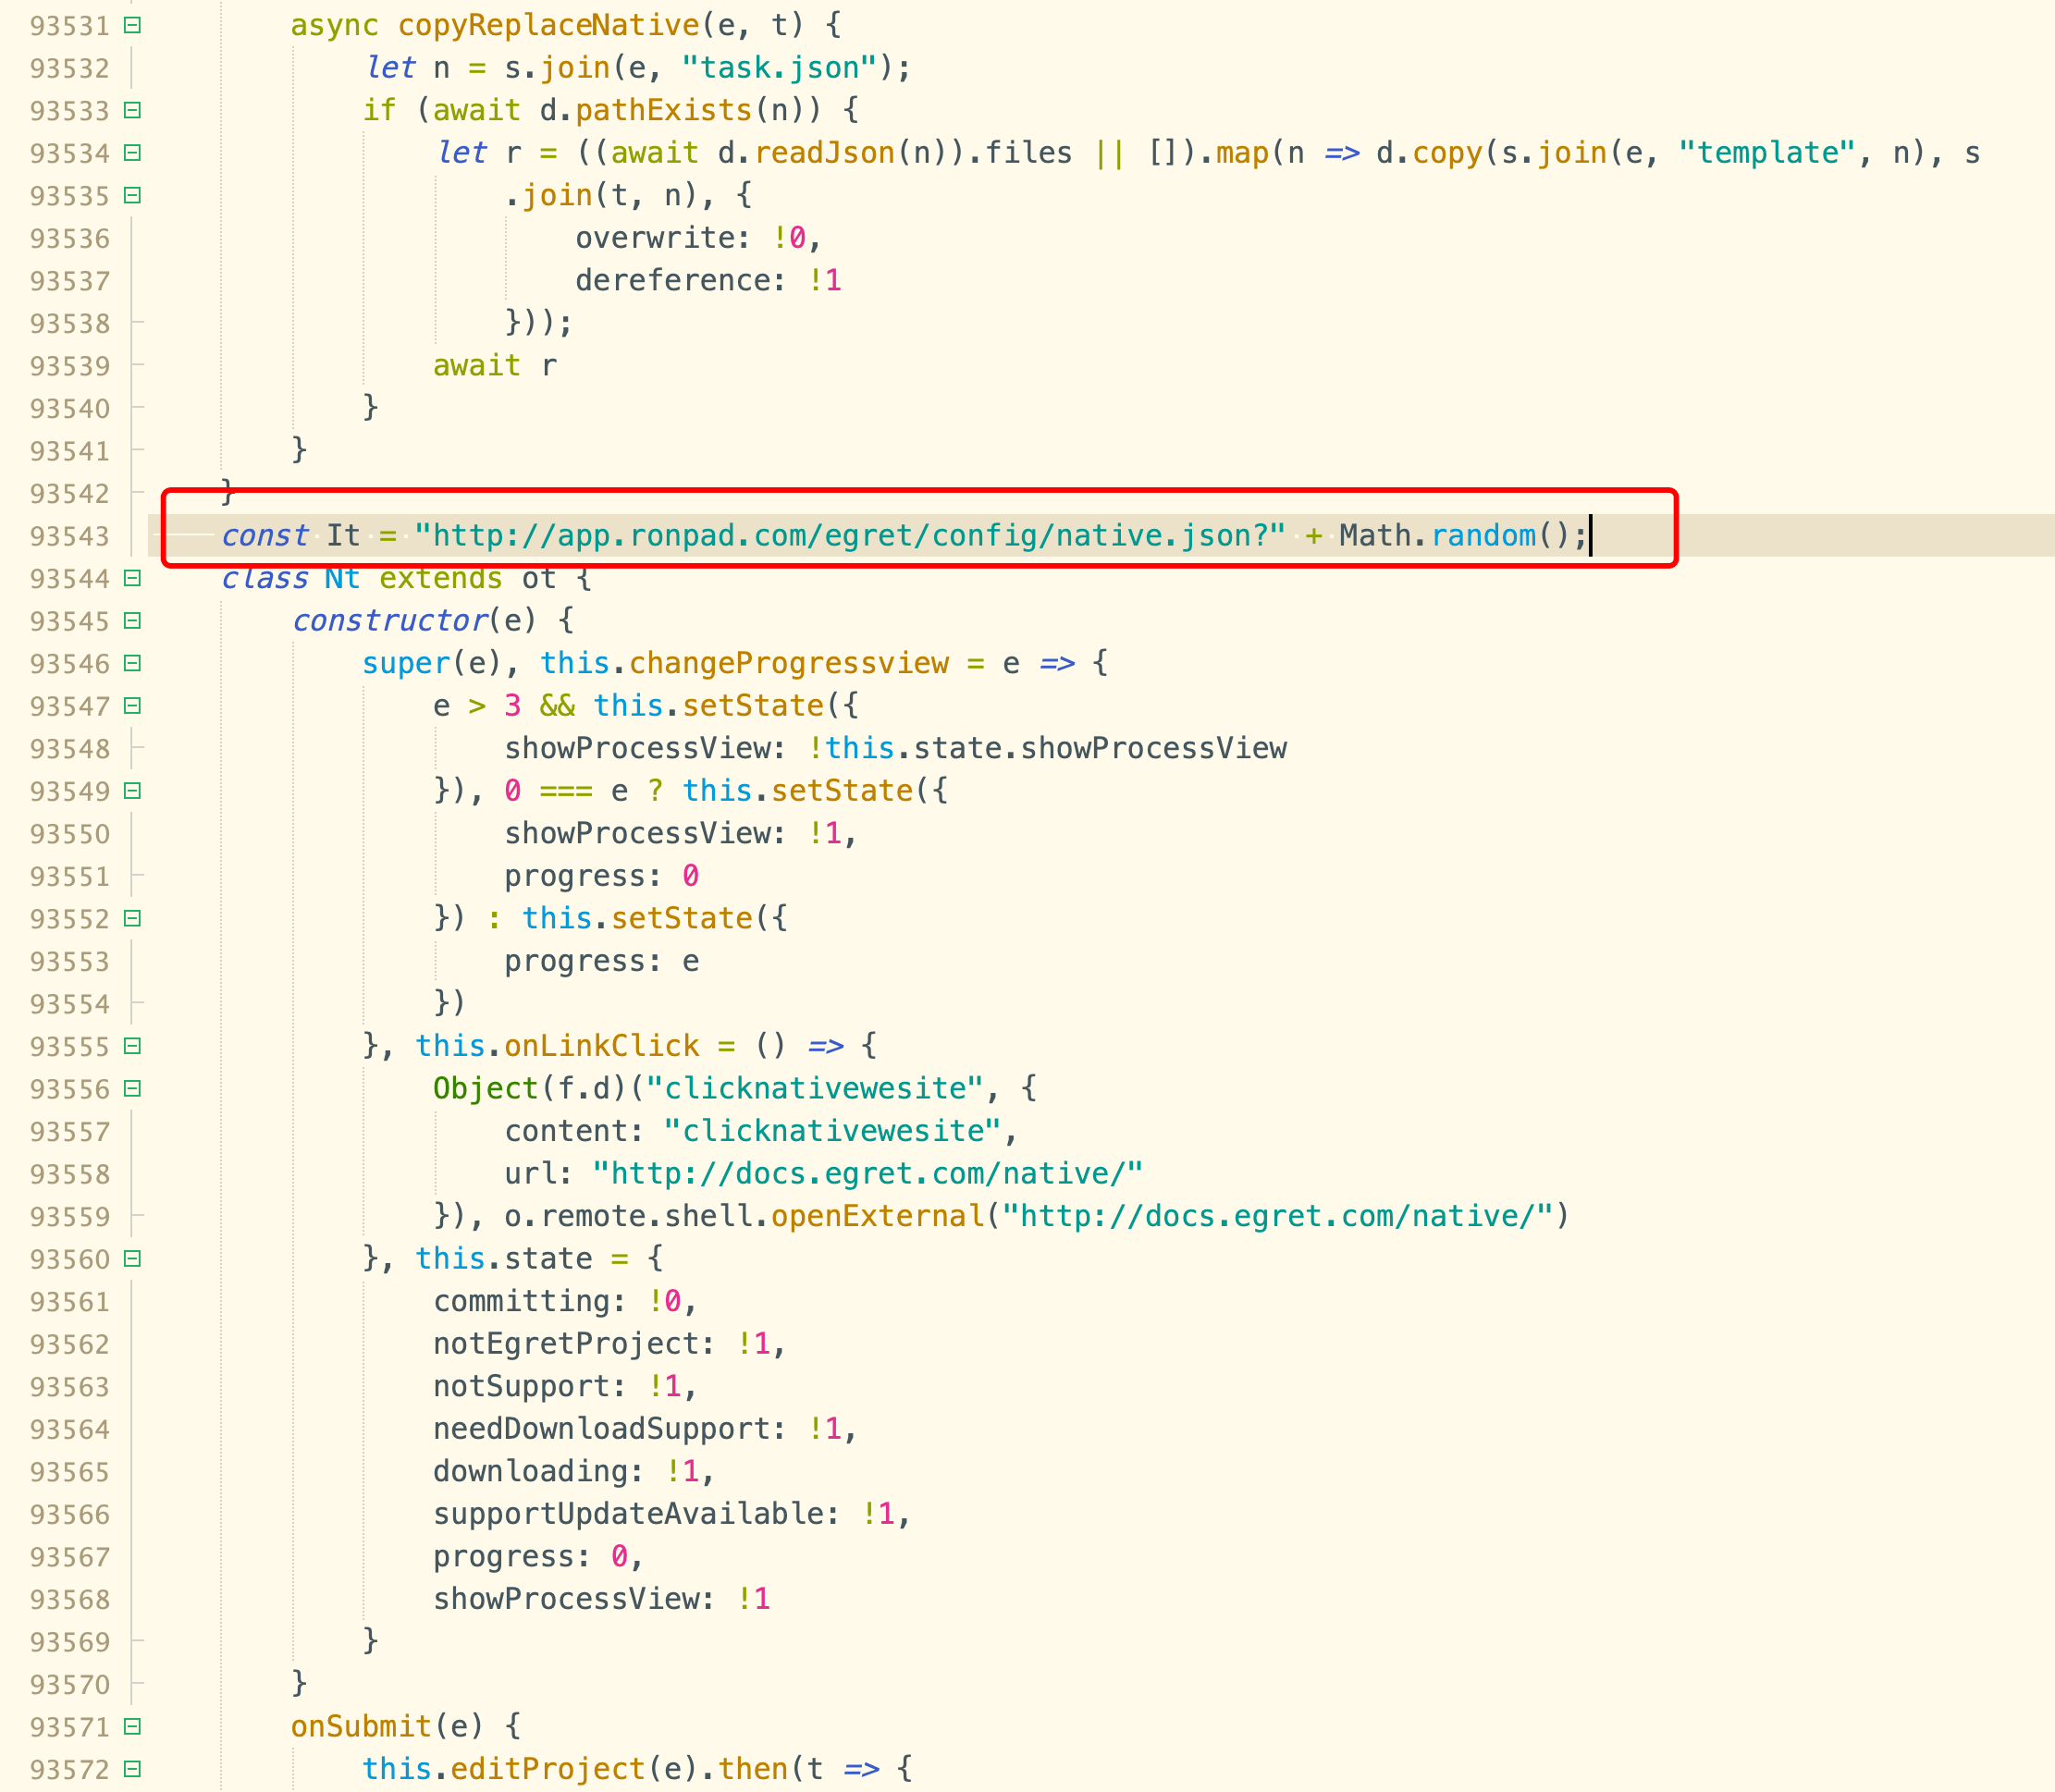Click onLinkClick property name
The width and height of the screenshot is (2055, 1792).
(x=602, y=1046)
